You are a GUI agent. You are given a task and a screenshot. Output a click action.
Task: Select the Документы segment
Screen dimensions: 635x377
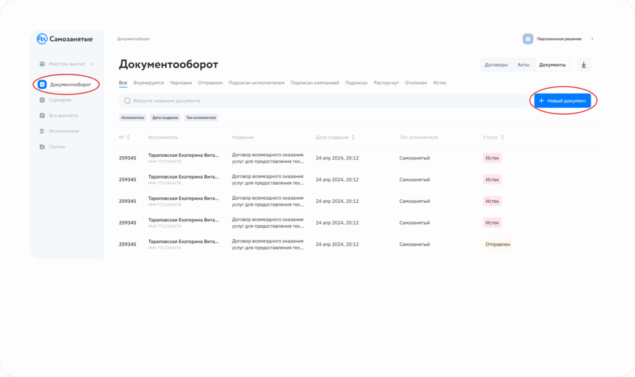[x=552, y=65]
